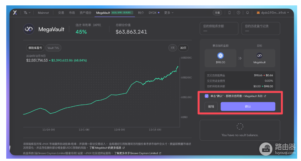Open the 转介 referral tab
Screen dimensions: 301x161
click(141, 13)
